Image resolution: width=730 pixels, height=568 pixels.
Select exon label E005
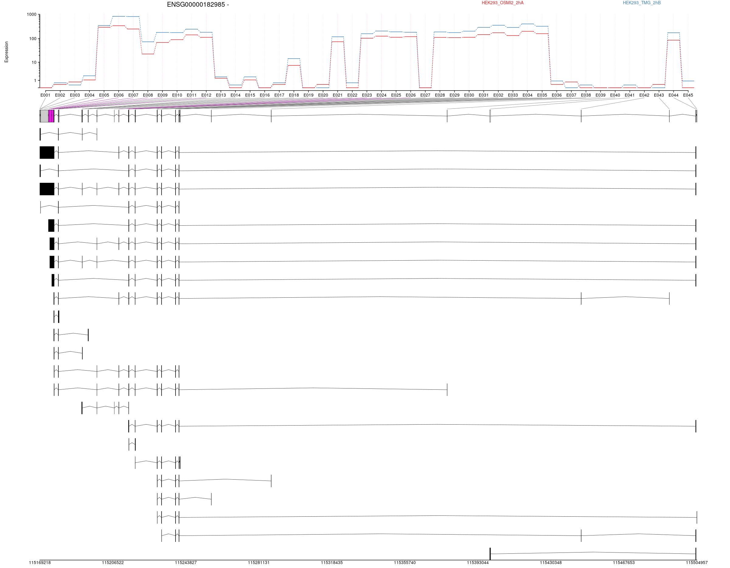pos(104,95)
